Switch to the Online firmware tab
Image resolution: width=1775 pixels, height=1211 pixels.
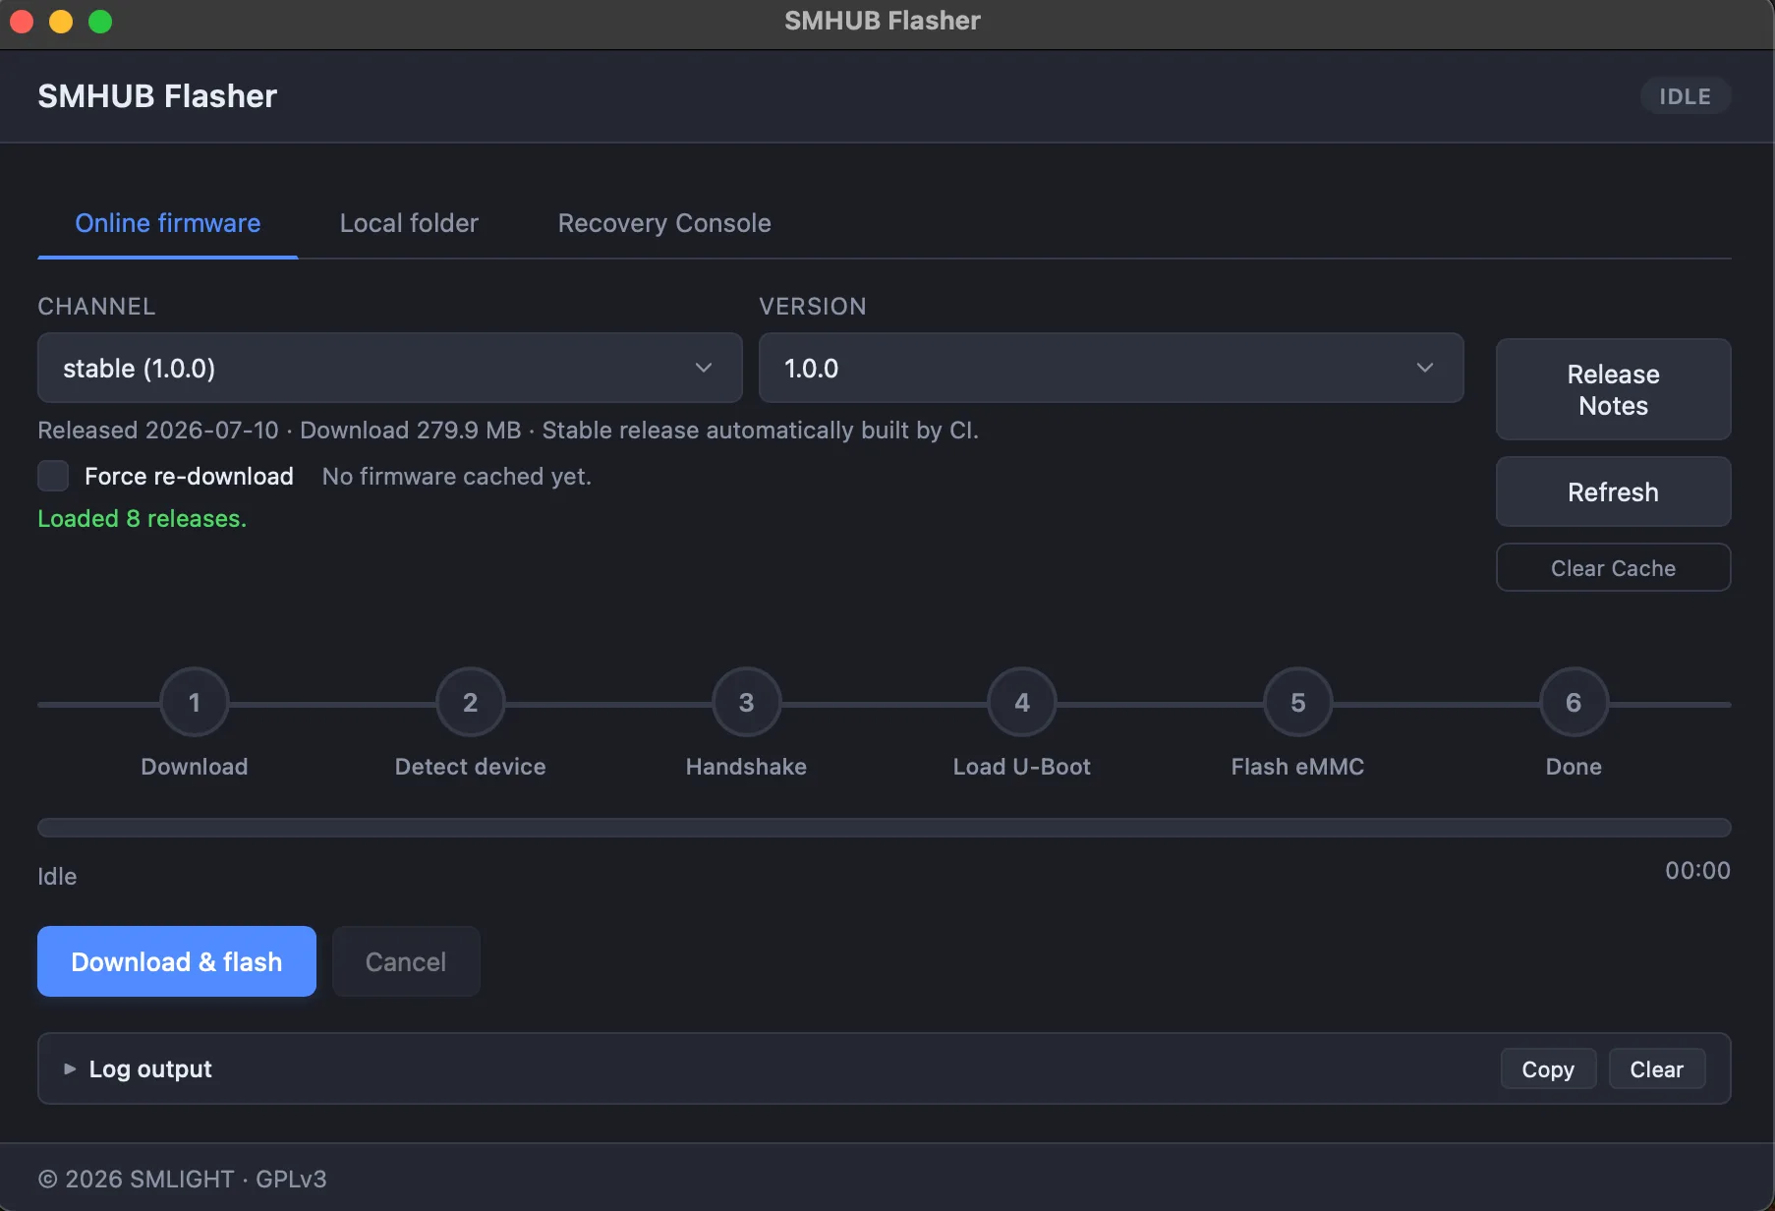point(168,223)
